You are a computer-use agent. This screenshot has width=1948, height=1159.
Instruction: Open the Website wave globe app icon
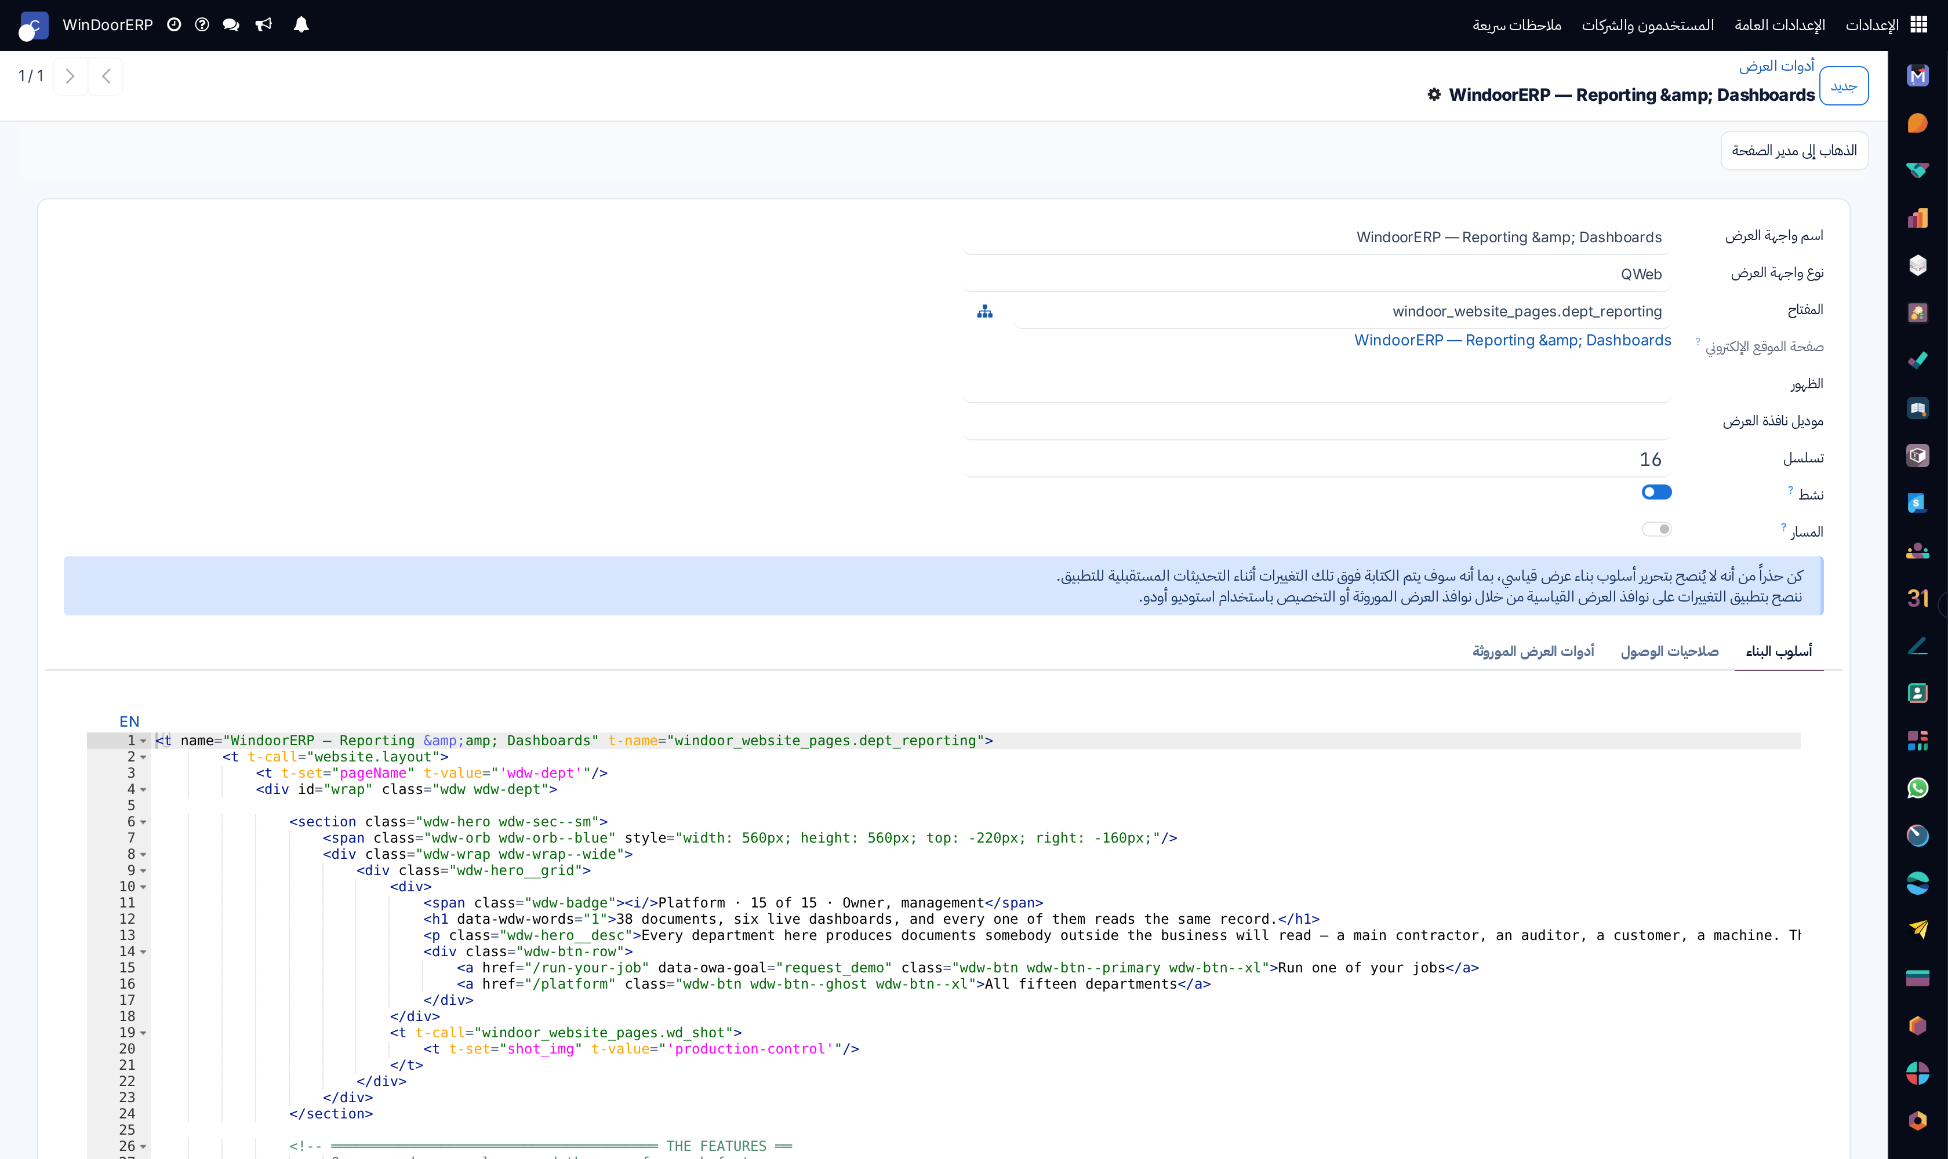(x=1917, y=883)
